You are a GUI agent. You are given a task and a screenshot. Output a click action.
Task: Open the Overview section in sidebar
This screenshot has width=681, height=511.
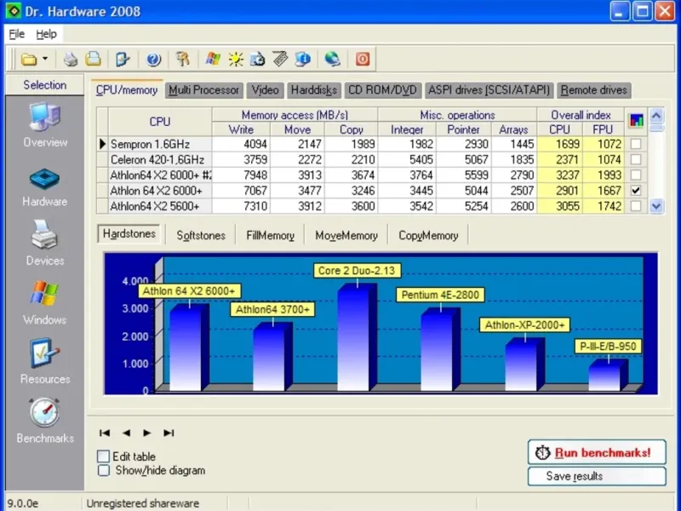(x=45, y=125)
